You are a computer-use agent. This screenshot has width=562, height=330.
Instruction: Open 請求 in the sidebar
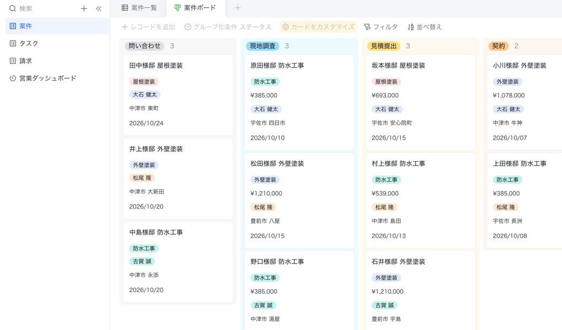click(x=57, y=61)
